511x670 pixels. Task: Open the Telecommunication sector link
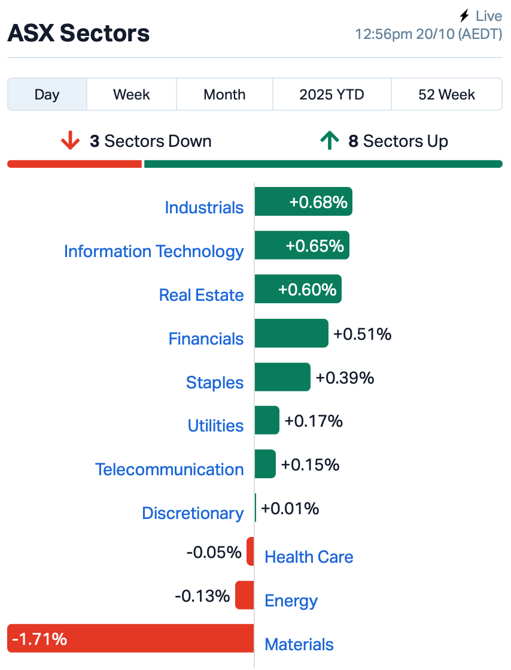pos(169,469)
